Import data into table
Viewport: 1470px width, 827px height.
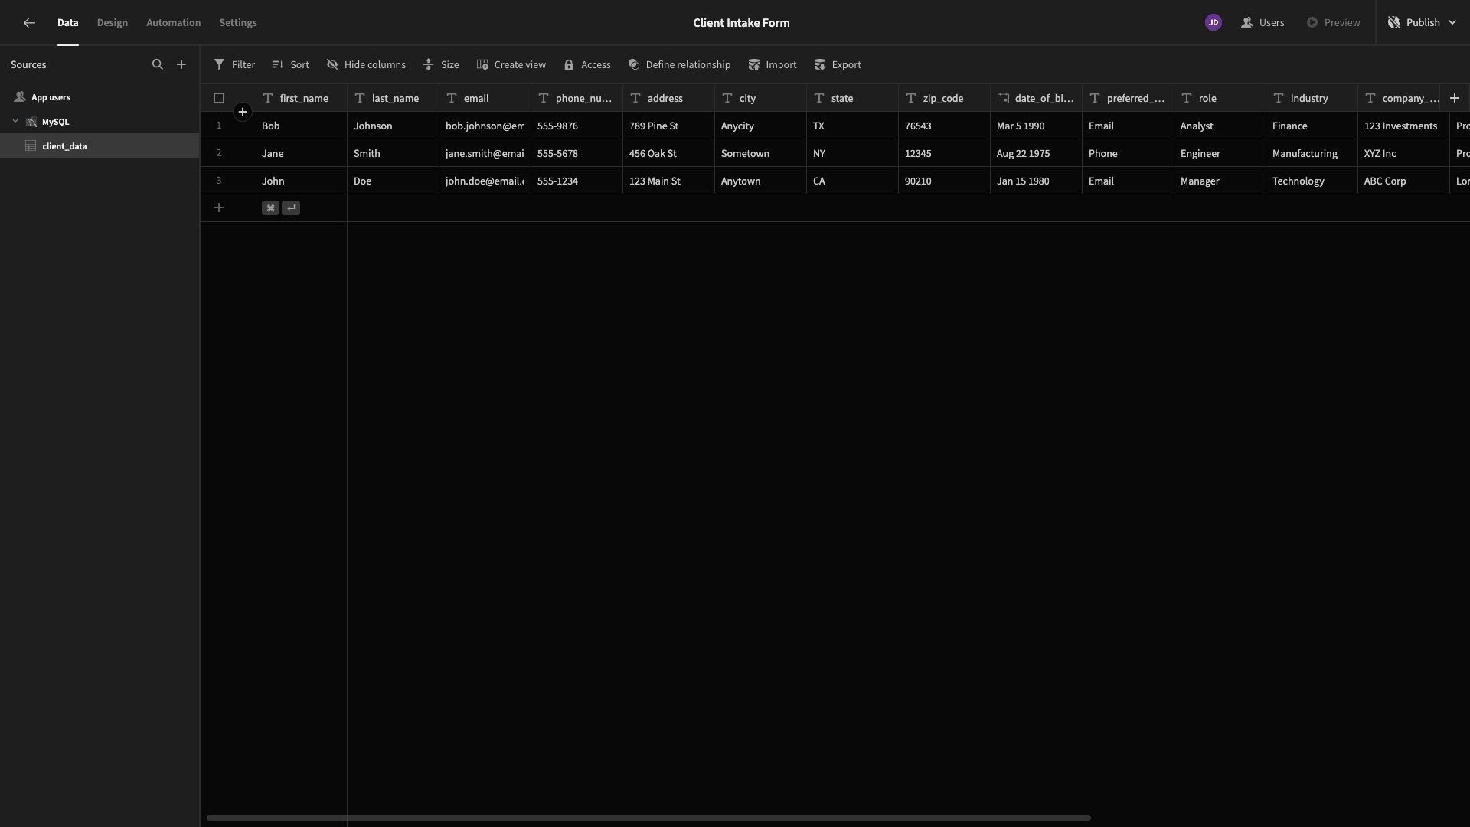[773, 65]
